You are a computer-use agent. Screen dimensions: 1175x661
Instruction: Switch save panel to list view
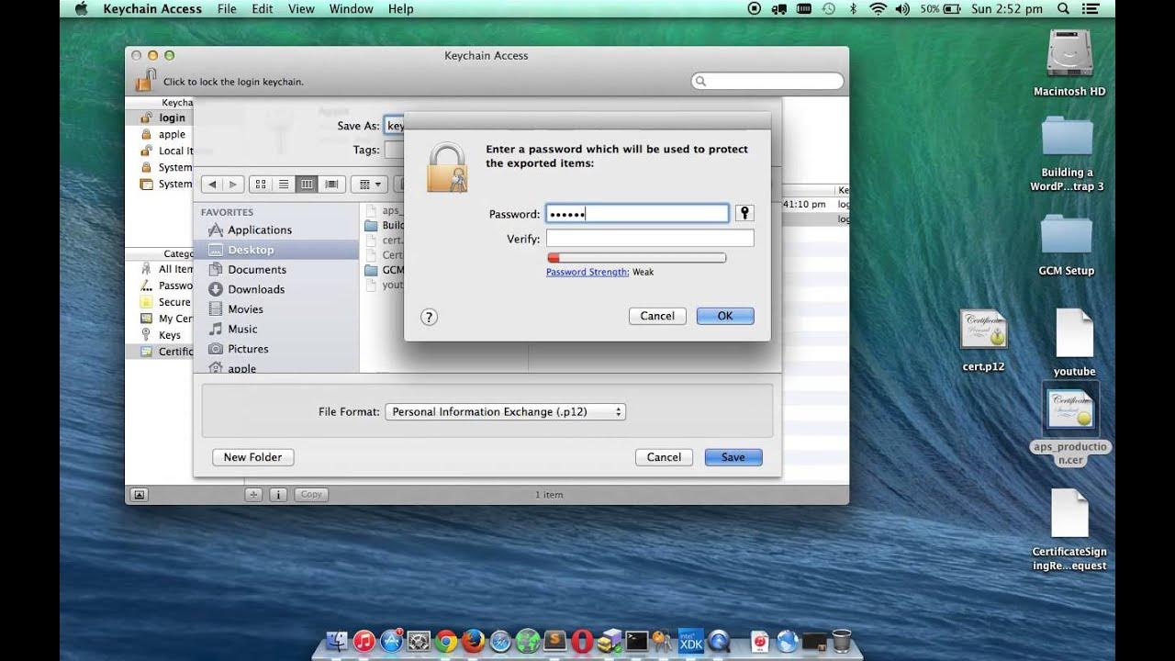(284, 185)
